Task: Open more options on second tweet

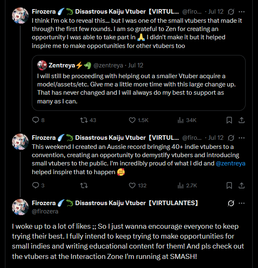Action: [242, 138]
